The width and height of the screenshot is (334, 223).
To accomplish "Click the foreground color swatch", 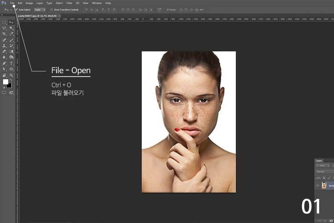I will [x=6, y=82].
